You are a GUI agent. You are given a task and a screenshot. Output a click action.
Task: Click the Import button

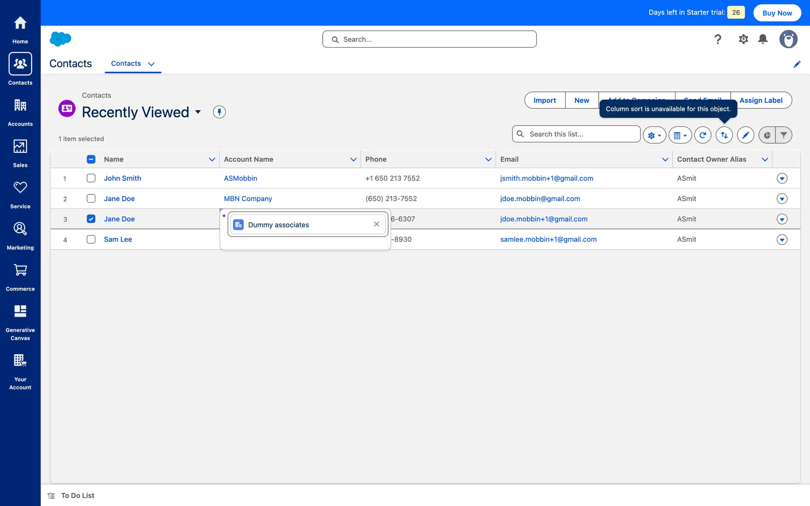tap(544, 100)
